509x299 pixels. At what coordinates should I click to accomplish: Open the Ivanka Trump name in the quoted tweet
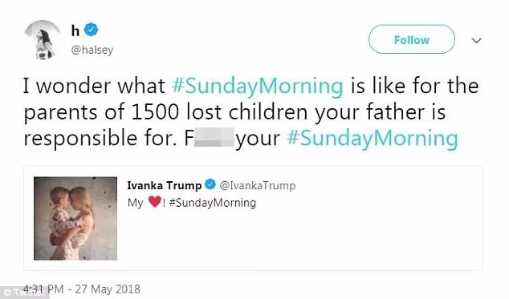[x=165, y=185]
